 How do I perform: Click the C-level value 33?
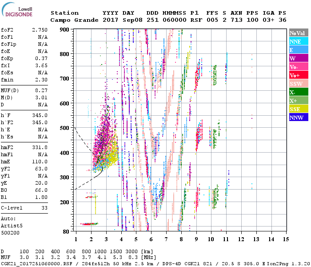[44, 208]
